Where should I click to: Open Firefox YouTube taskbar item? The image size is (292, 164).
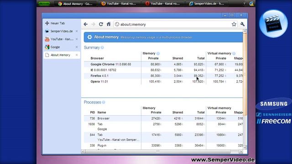(x=119, y=4)
